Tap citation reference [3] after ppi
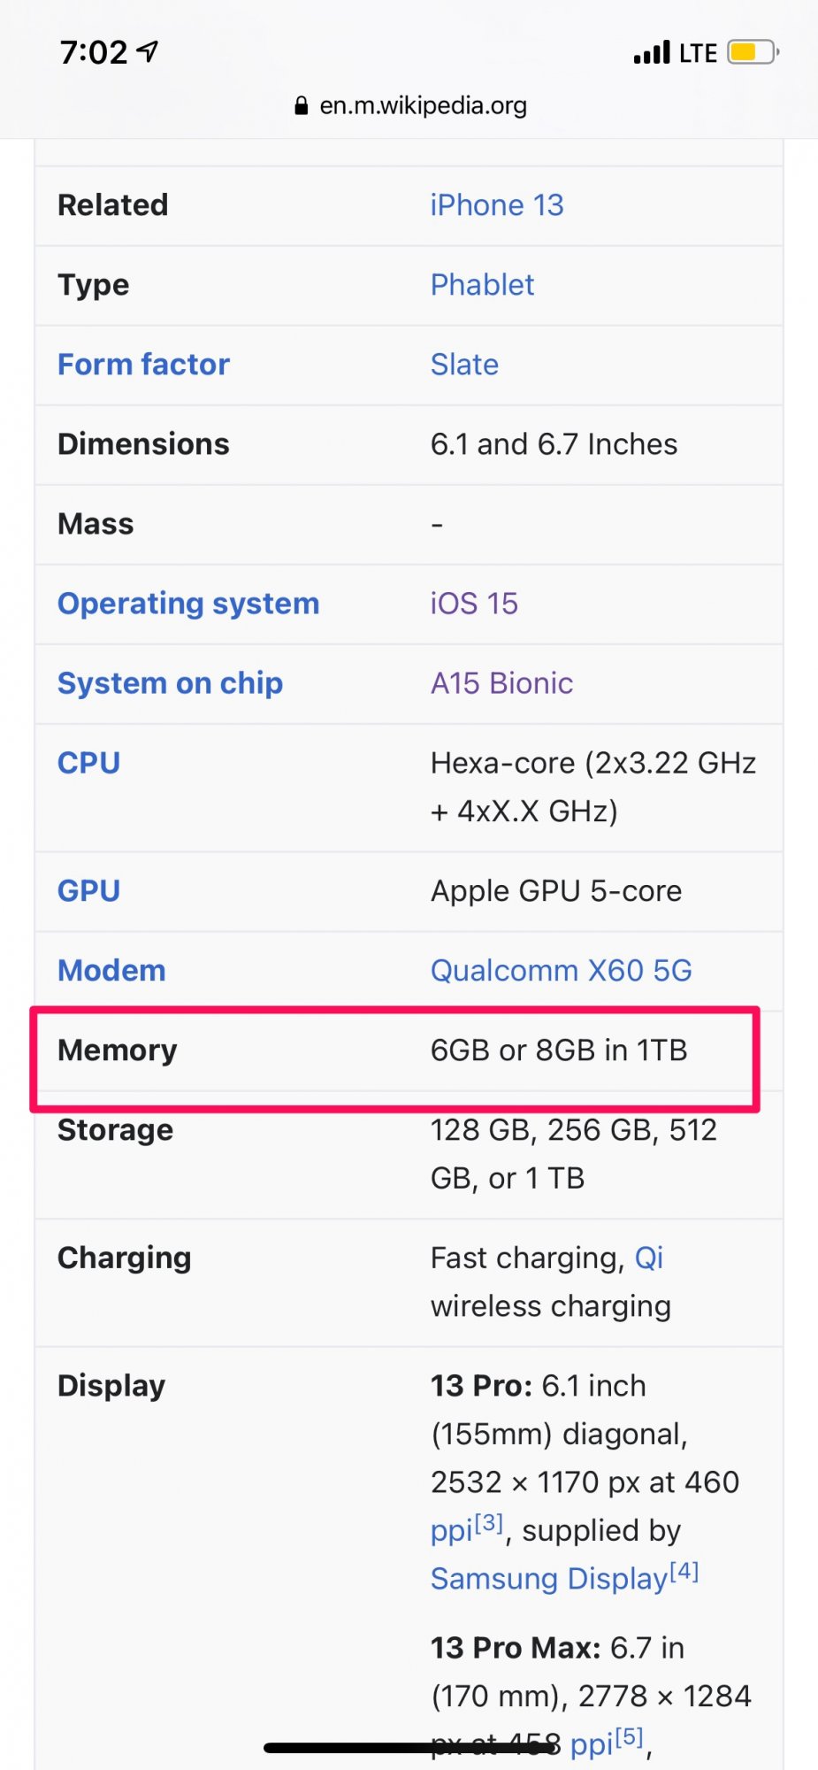This screenshot has height=1770, width=818. tap(489, 1523)
